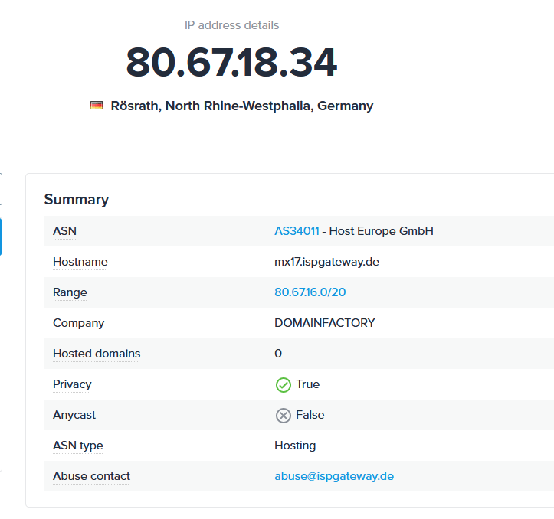Click the Privacy value text True
The width and height of the screenshot is (554, 519).
[308, 384]
